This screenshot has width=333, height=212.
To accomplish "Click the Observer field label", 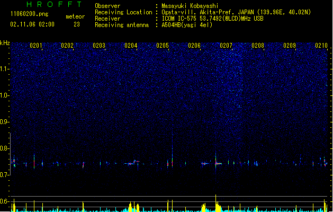I will (107, 6).
